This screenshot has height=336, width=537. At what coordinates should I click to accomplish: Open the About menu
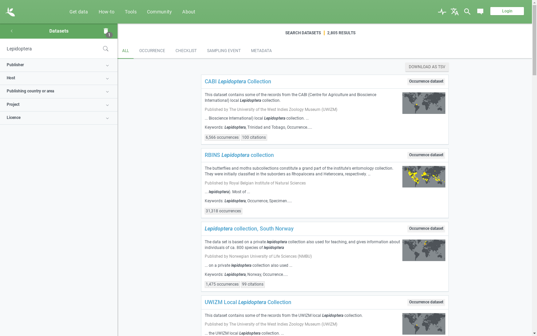coord(189,12)
